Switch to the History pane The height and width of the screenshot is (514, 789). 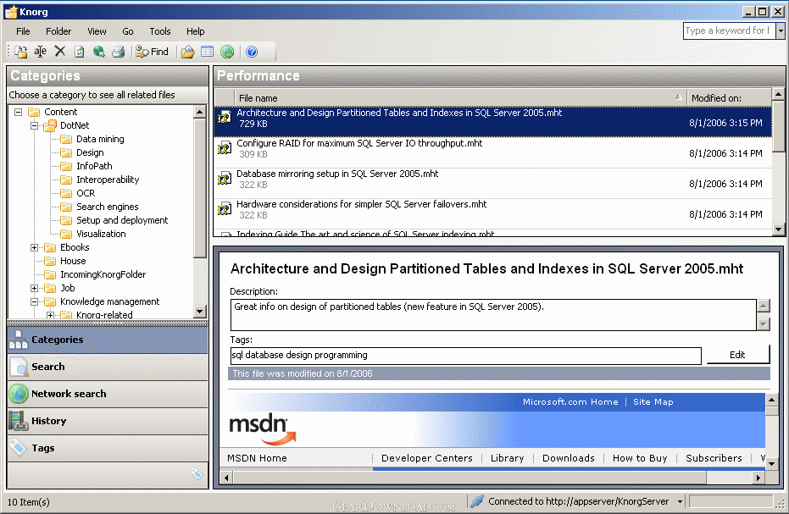(x=108, y=421)
